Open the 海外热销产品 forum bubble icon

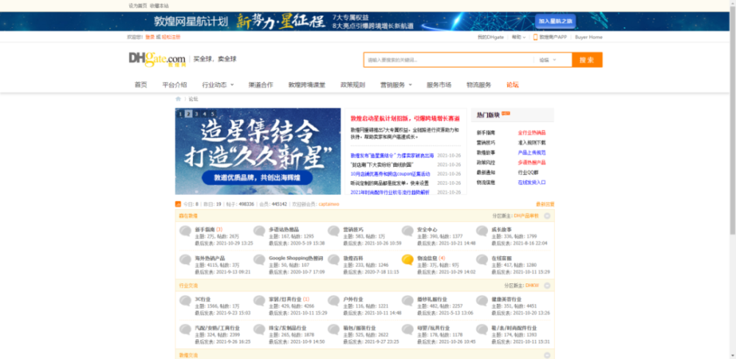point(185,260)
